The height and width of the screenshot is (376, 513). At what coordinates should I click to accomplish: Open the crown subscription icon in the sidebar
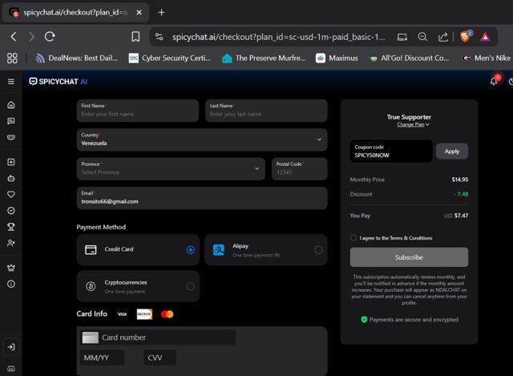point(11,268)
